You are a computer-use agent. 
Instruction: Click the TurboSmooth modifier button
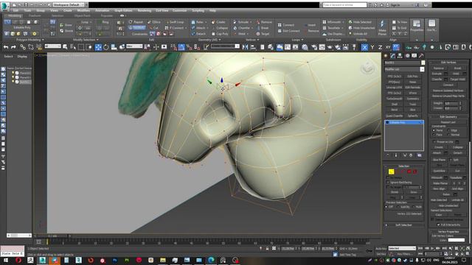pyautogui.click(x=395, y=99)
